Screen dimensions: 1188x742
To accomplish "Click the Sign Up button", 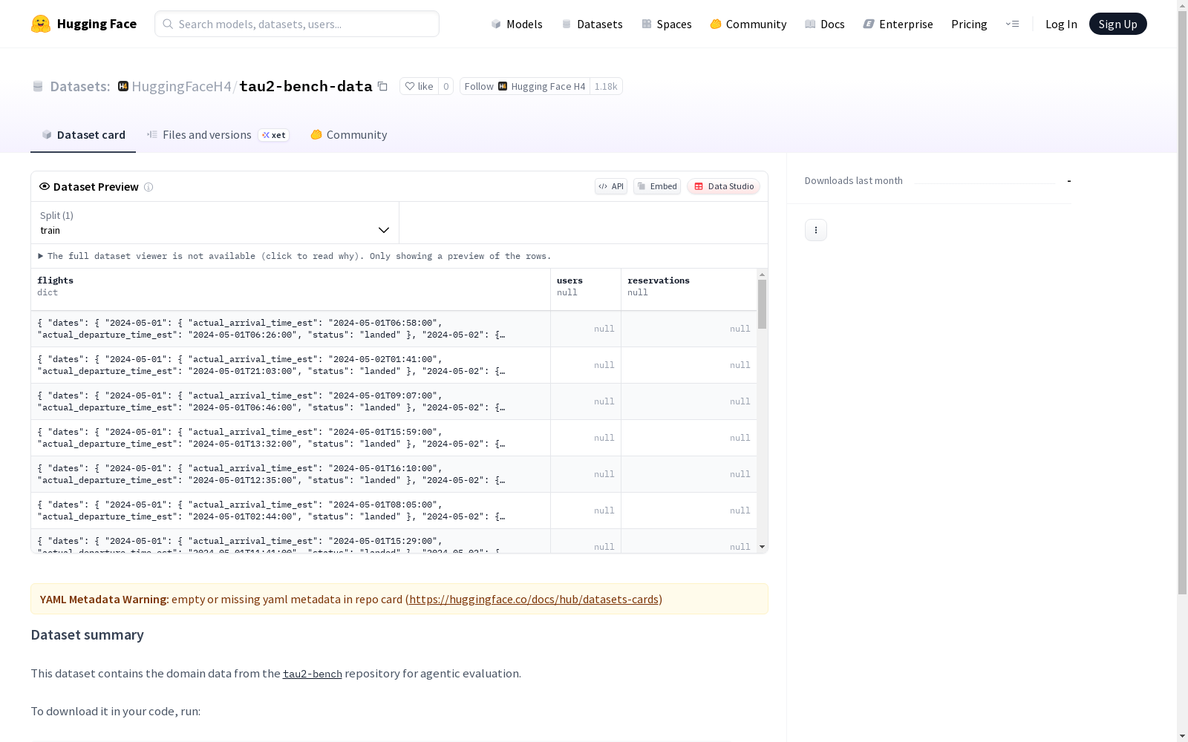I will pyautogui.click(x=1117, y=24).
